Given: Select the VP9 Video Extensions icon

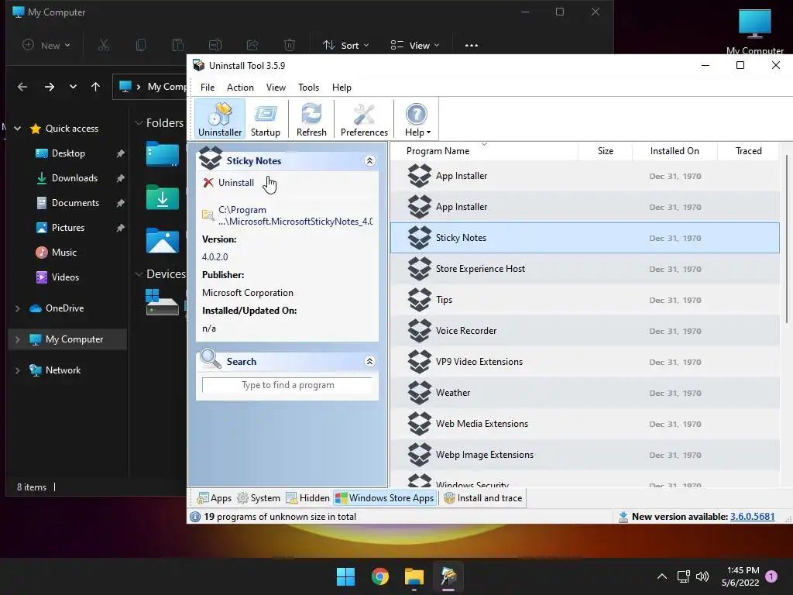Looking at the screenshot, I should [420, 362].
